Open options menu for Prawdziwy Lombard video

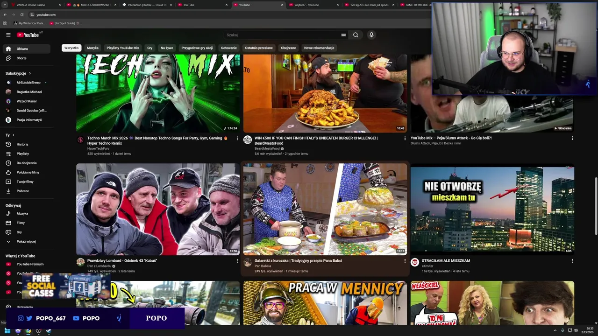238,261
